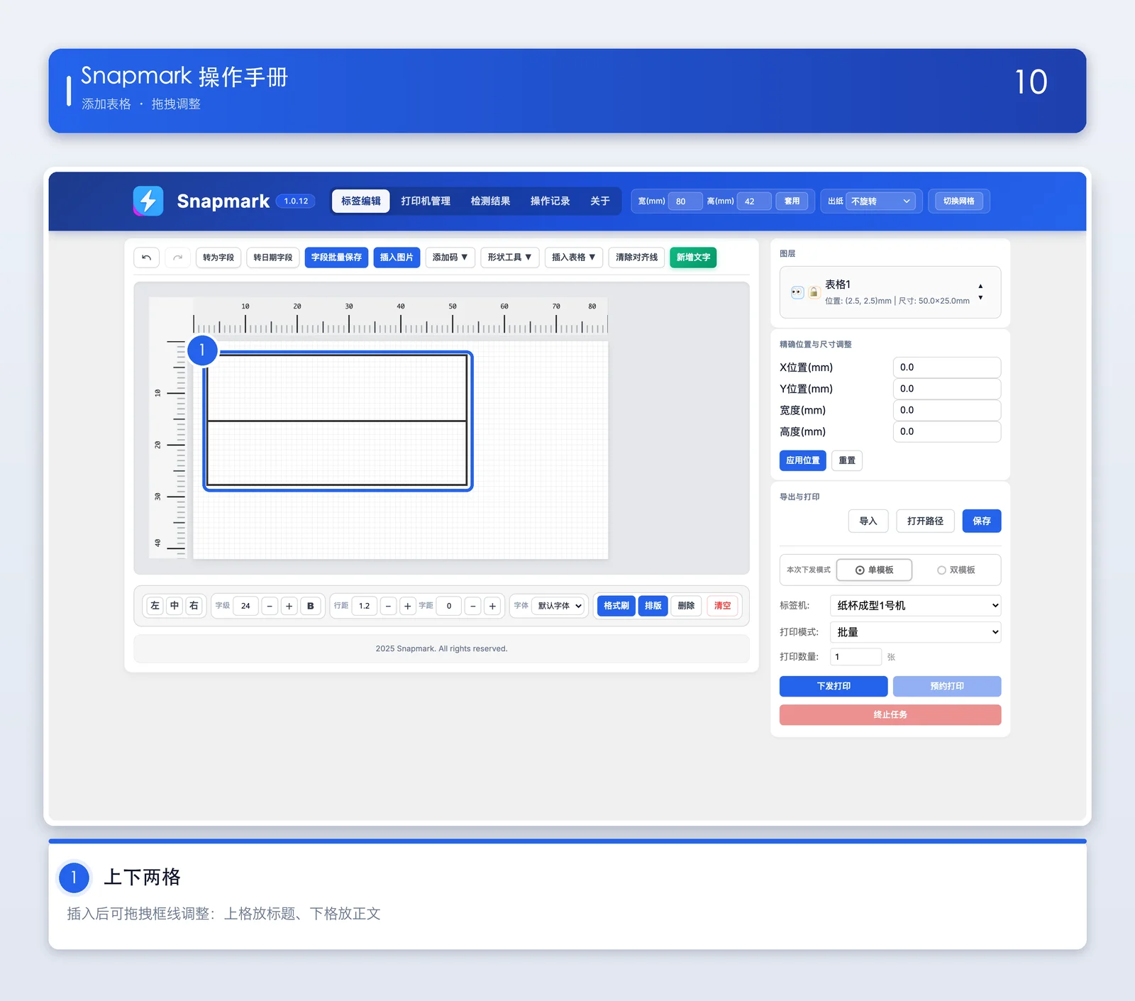The width and height of the screenshot is (1135, 1001).
Task: Click the red 清空 clear button
Action: tap(722, 606)
